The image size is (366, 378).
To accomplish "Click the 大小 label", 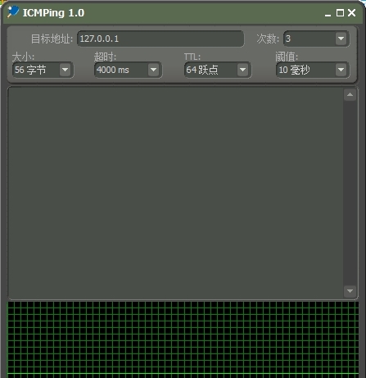I will tap(23, 57).
